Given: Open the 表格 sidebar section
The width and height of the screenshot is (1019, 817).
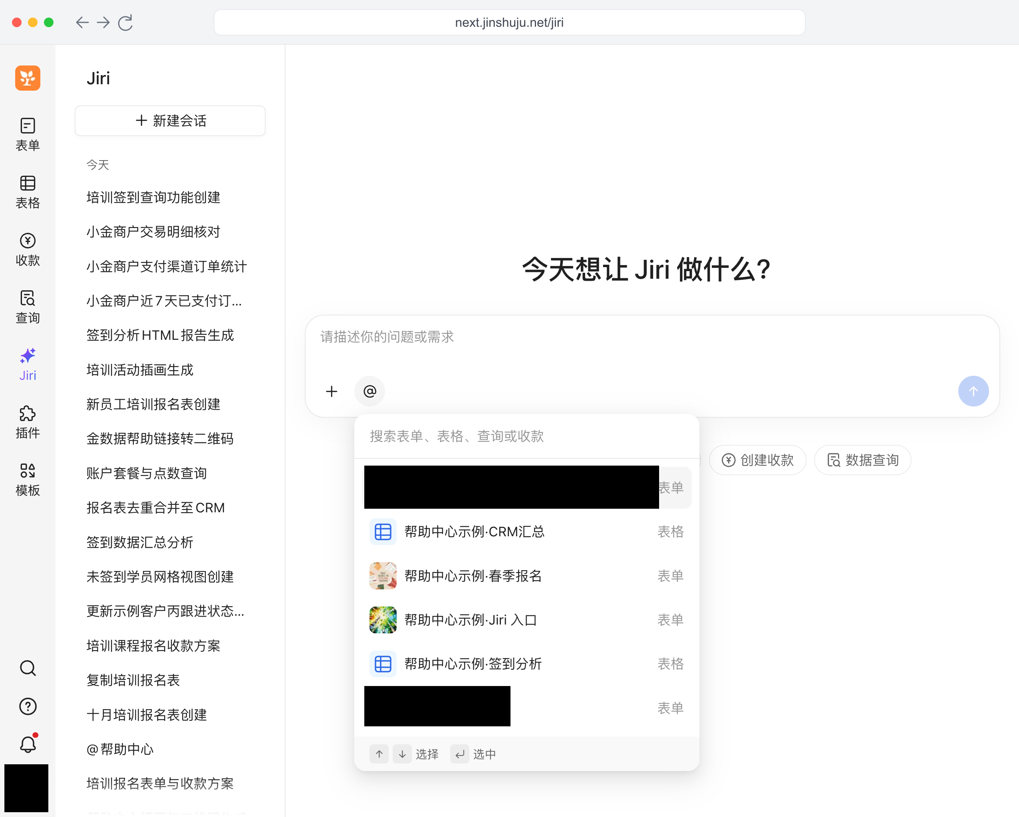Looking at the screenshot, I should pyautogui.click(x=28, y=192).
